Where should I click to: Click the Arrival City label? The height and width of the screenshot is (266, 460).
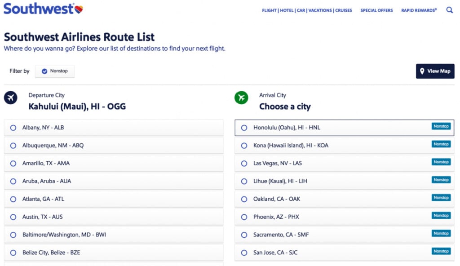coord(273,95)
